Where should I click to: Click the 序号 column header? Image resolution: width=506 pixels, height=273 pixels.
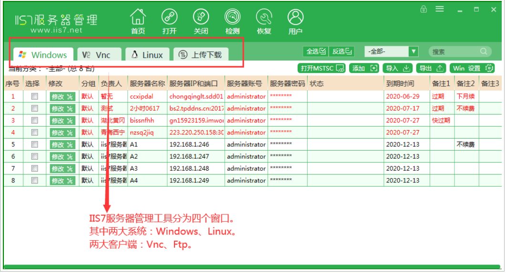click(13, 83)
